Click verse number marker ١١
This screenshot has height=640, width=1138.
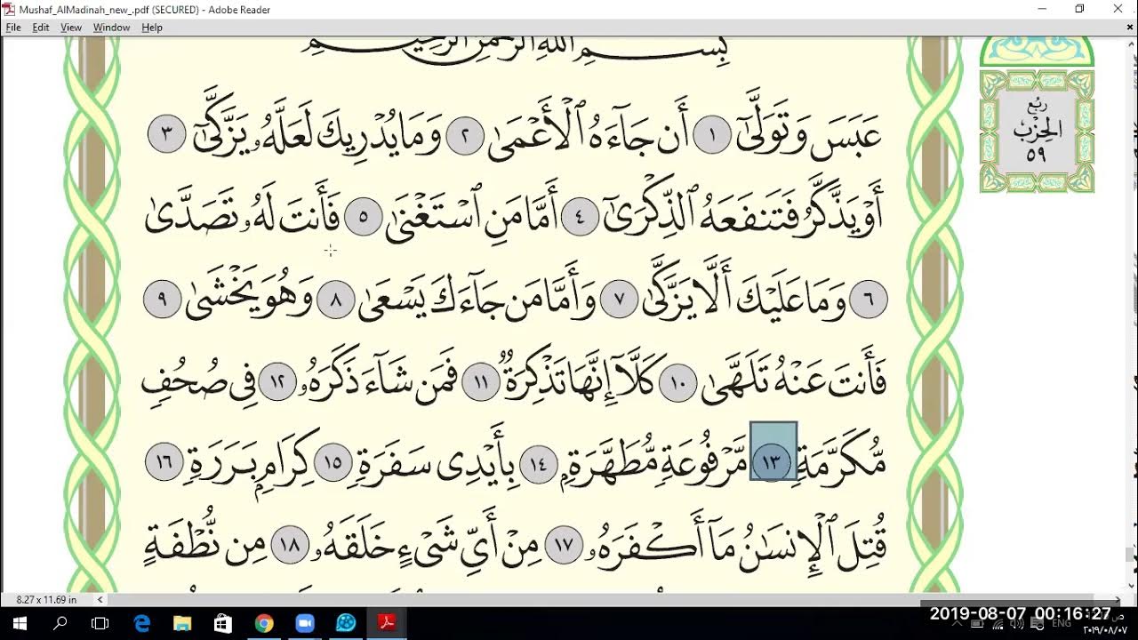(481, 383)
